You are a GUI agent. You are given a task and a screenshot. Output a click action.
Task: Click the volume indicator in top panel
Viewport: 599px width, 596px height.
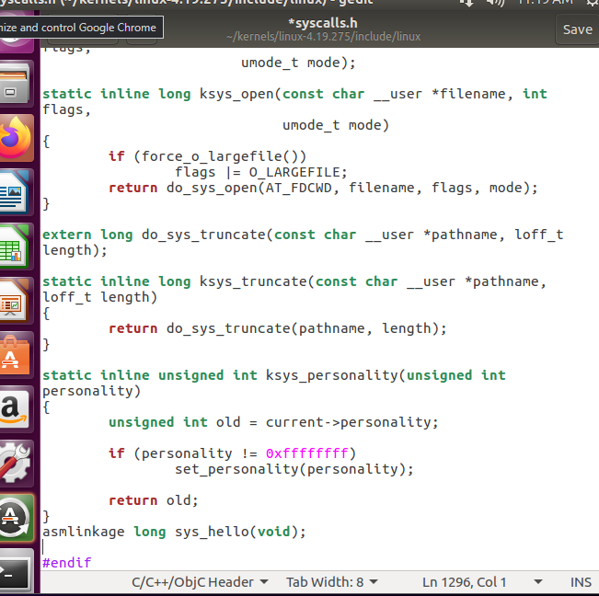pos(495,3)
